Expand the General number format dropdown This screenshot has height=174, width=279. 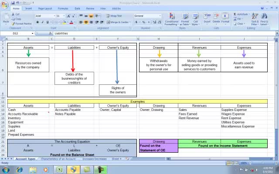(160, 16)
